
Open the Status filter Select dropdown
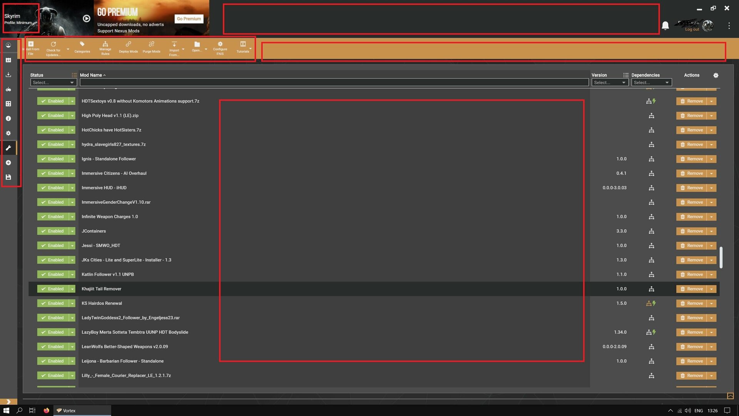click(54, 82)
